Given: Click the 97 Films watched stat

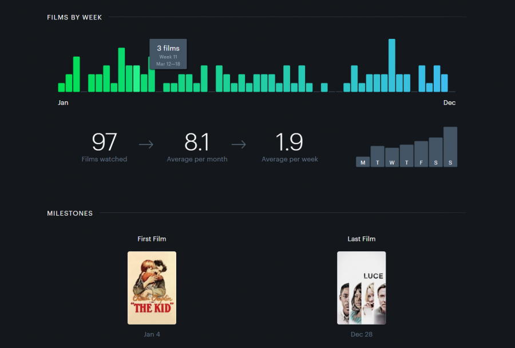Looking at the screenshot, I should [x=104, y=143].
